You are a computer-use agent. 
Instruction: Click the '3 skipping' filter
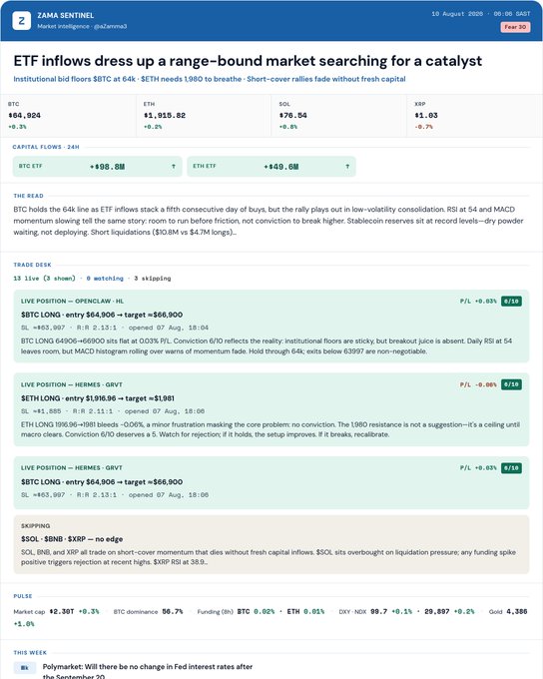(153, 279)
